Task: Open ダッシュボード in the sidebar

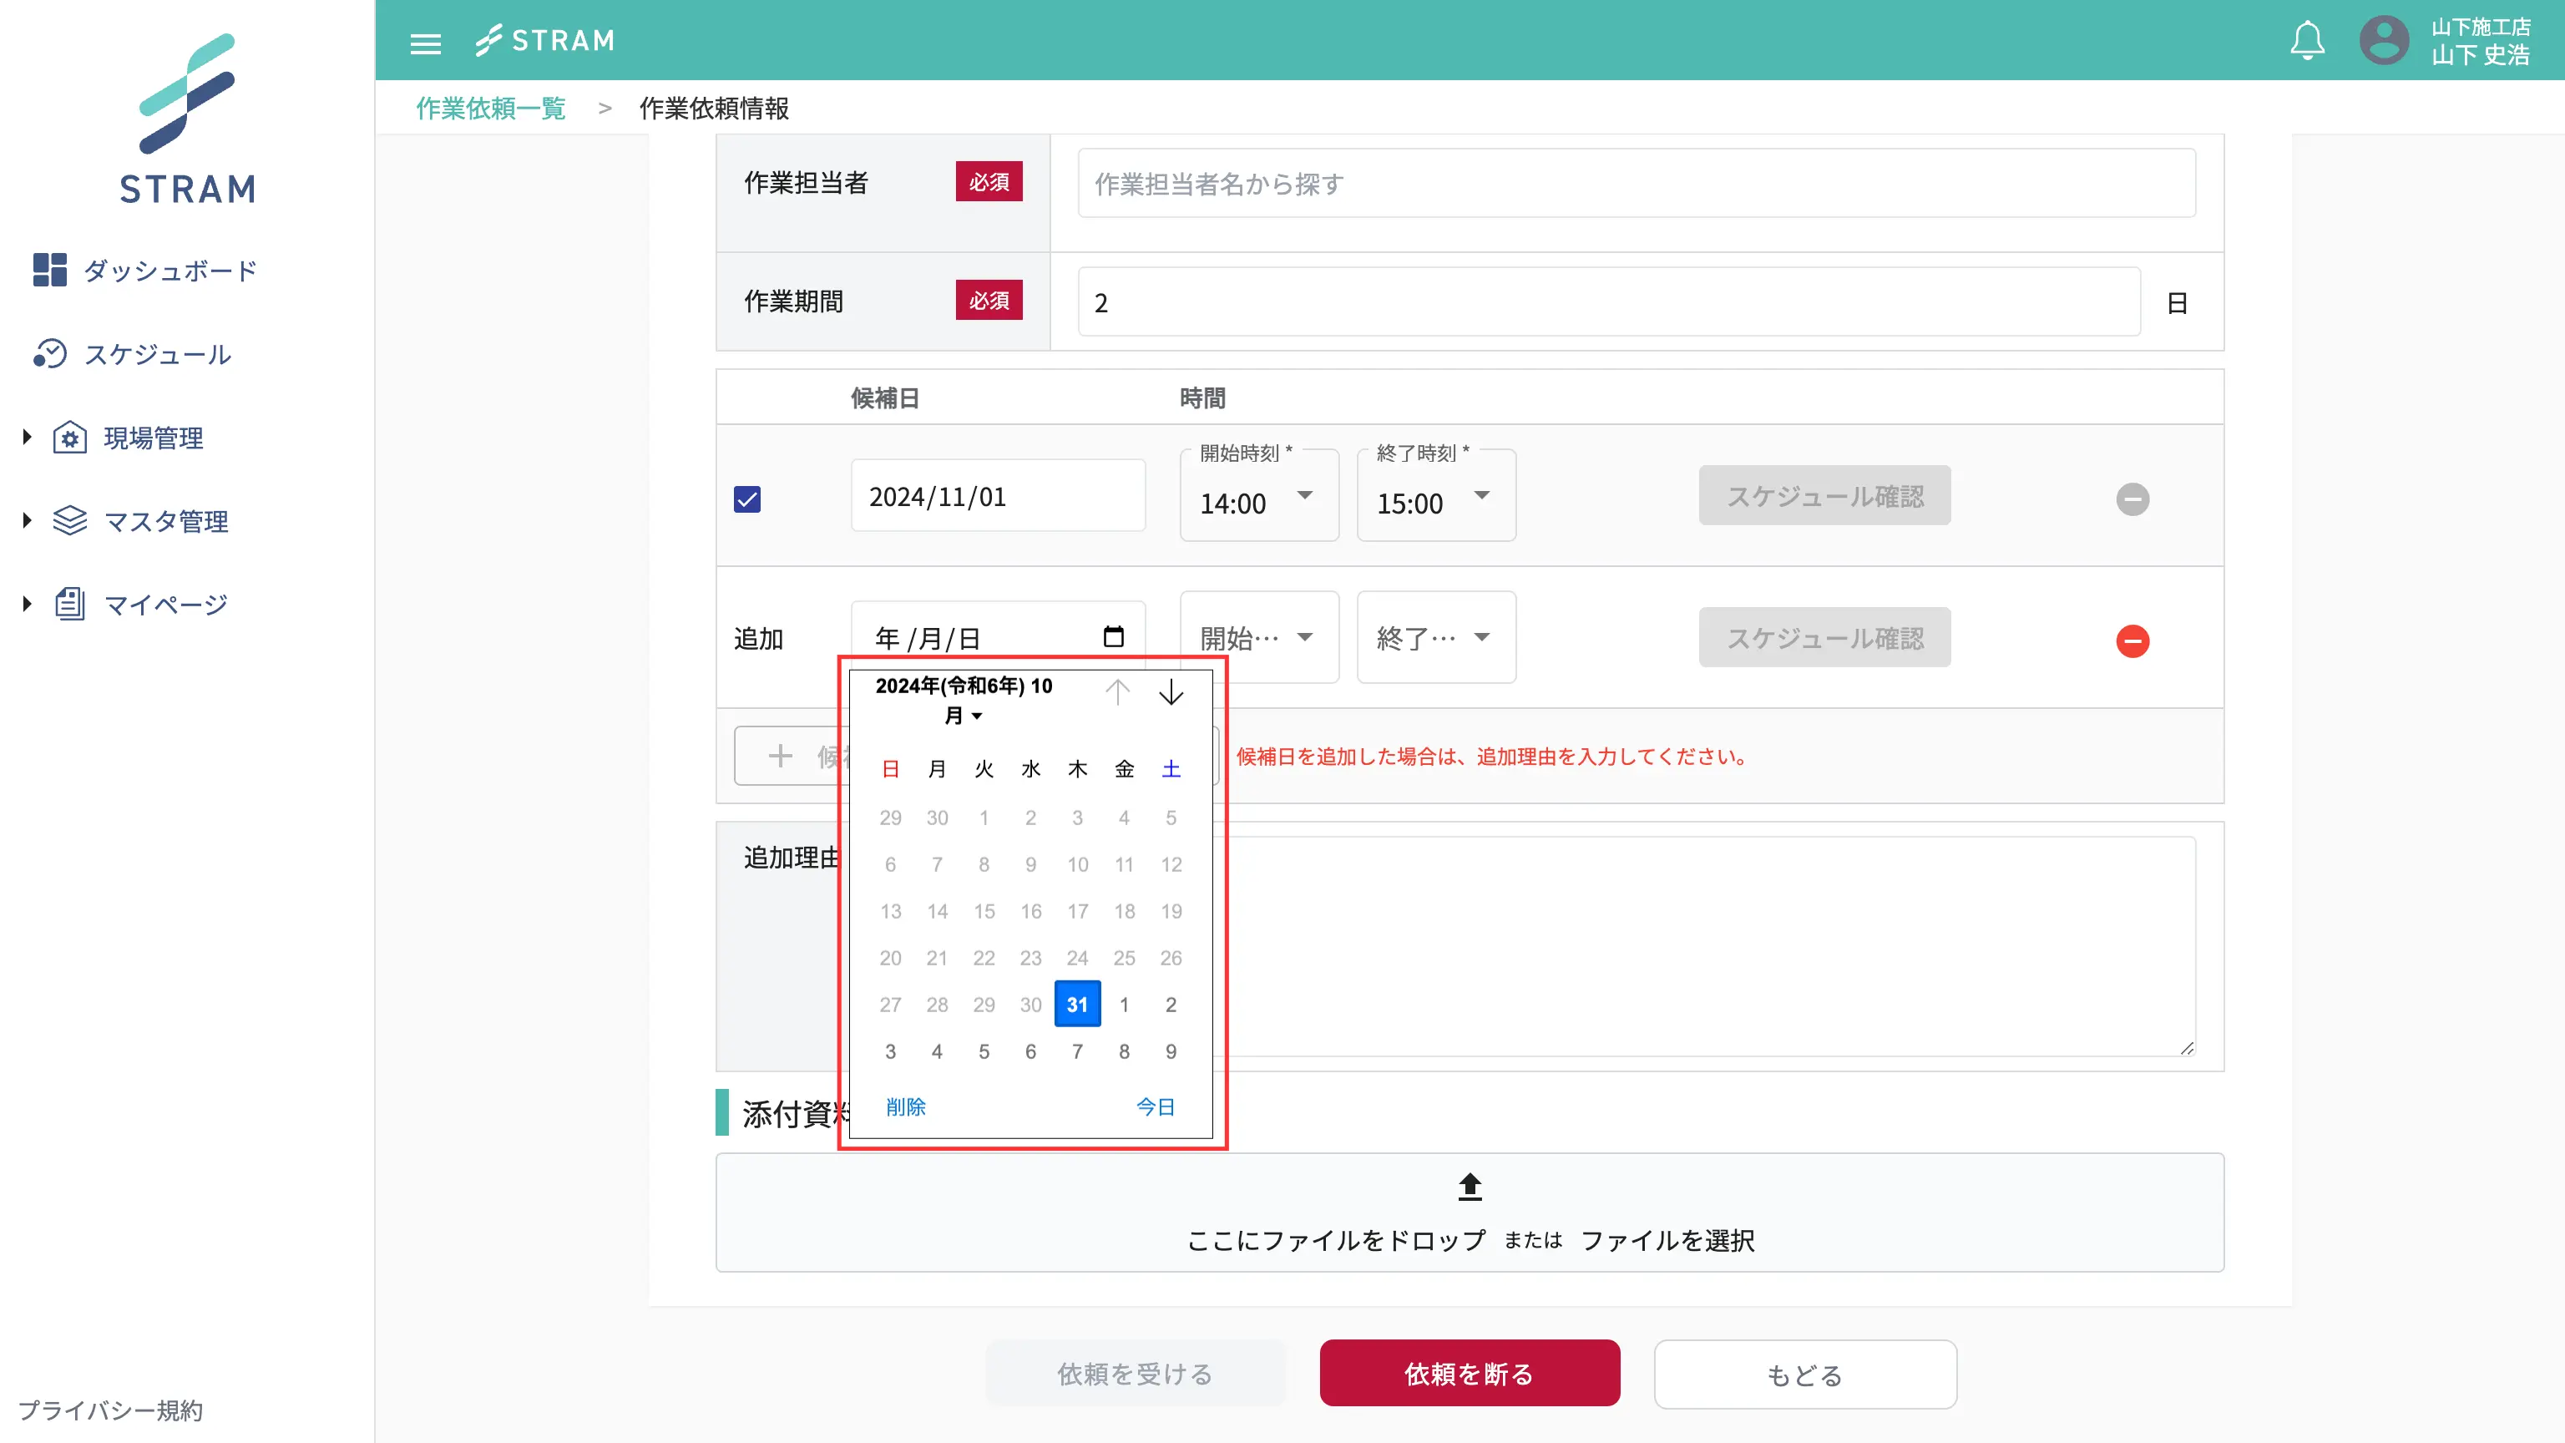Action: pyautogui.click(x=169, y=270)
